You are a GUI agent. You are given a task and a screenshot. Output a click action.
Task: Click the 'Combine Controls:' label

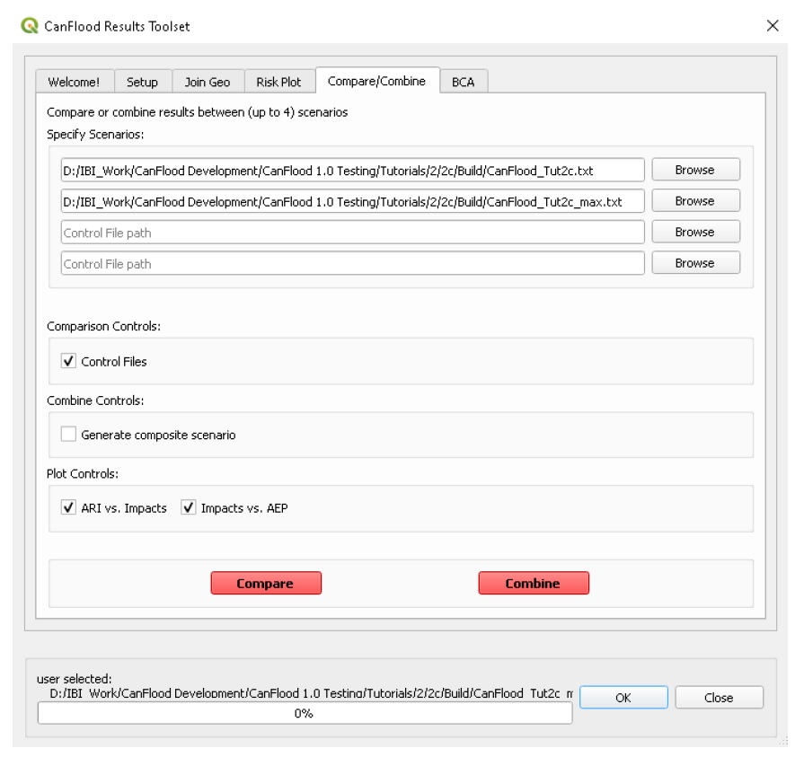95,401
